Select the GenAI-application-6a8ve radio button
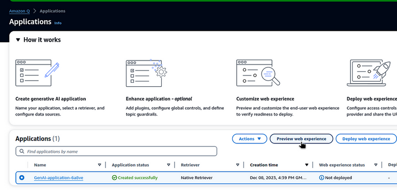 click(x=22, y=178)
